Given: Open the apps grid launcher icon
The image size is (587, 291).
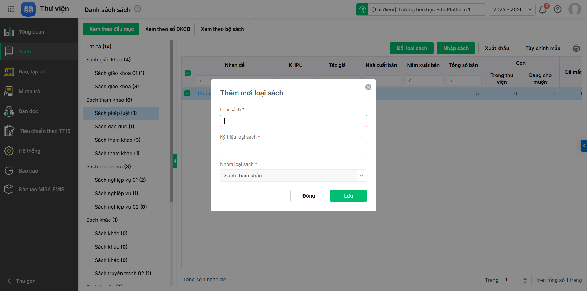Looking at the screenshot, I should tap(11, 9).
